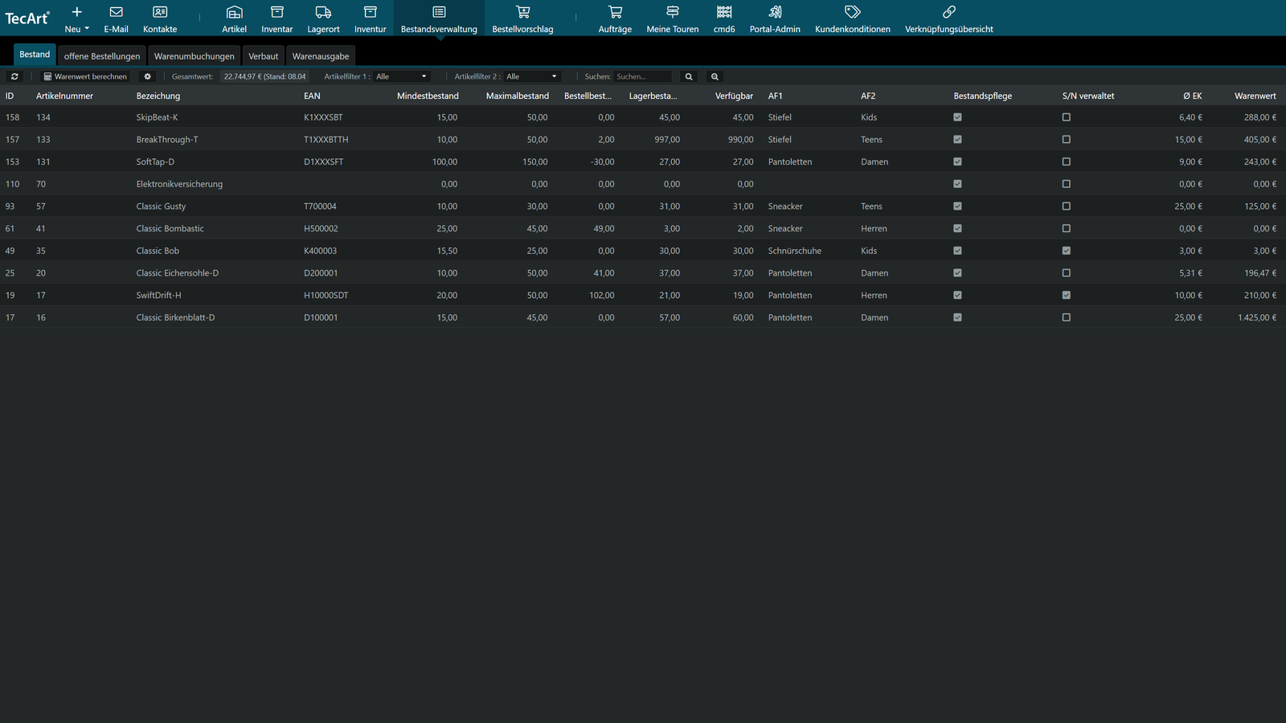Open the Lagerort module

click(323, 18)
